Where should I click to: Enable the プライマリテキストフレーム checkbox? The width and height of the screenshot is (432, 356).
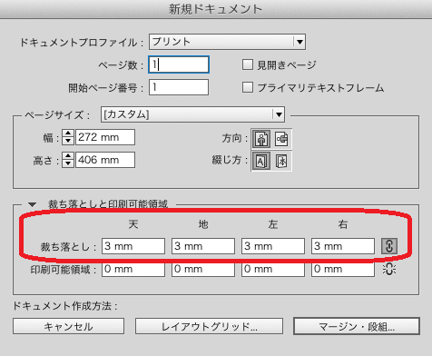point(248,87)
